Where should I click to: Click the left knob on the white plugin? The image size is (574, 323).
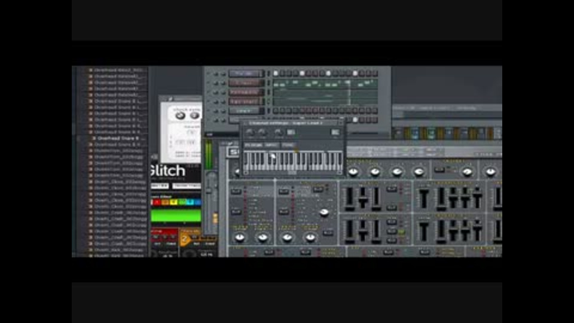pos(180,115)
